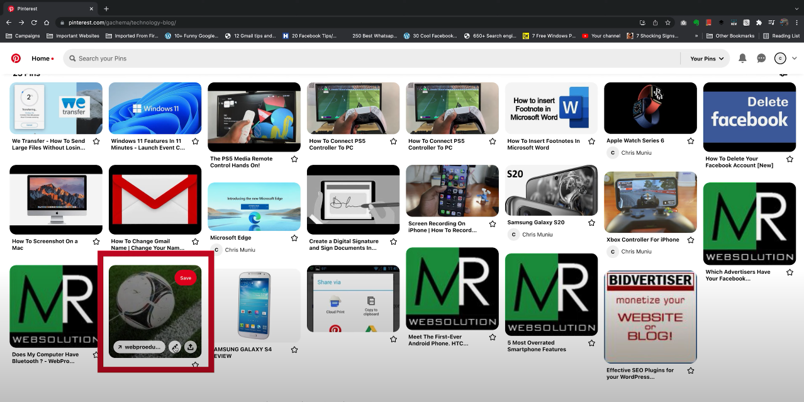Click the Chrome profile picture icon

click(x=784, y=23)
